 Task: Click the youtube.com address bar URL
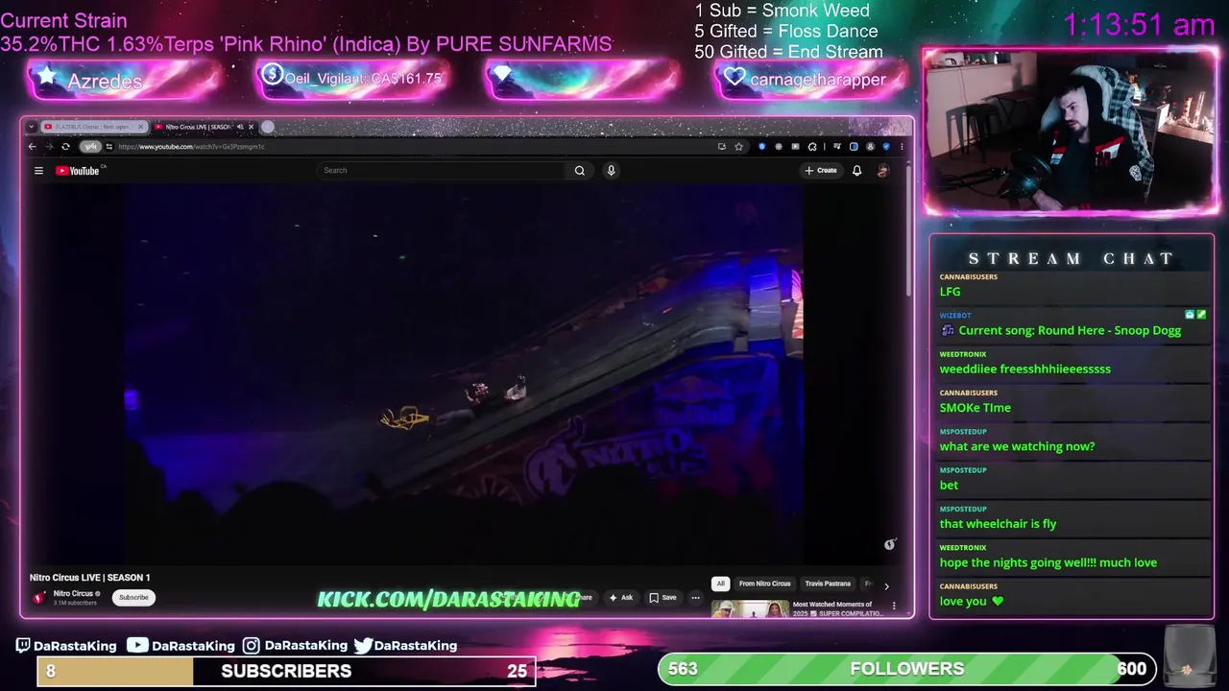tap(191, 147)
